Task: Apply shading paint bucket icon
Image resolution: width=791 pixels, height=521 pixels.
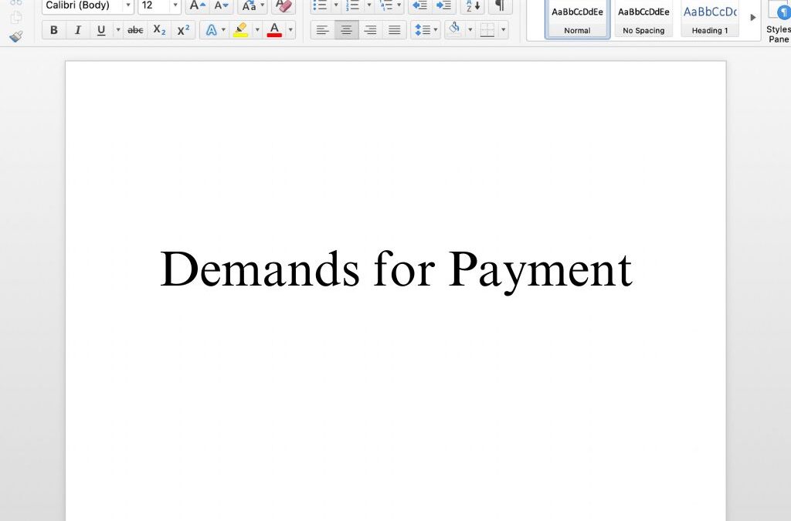Action: [454, 30]
